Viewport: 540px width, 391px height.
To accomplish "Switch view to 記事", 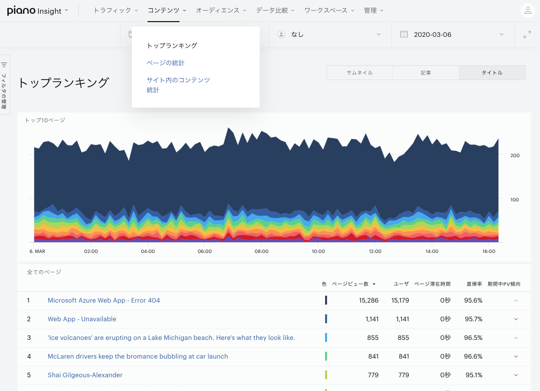I will 426,73.
